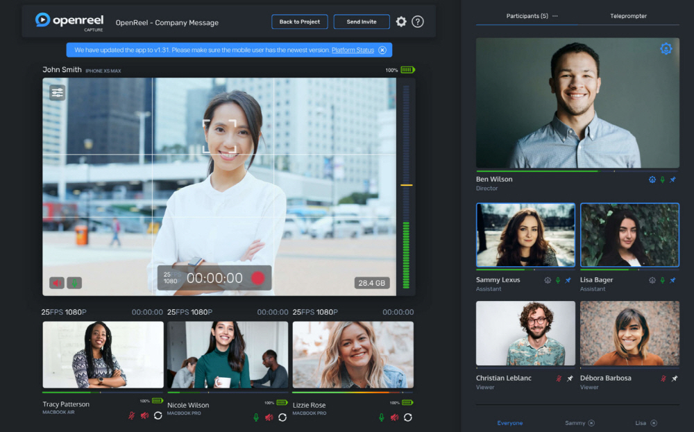Select the Everyone chat tab
Image resolution: width=694 pixels, height=432 pixels.
click(x=510, y=423)
